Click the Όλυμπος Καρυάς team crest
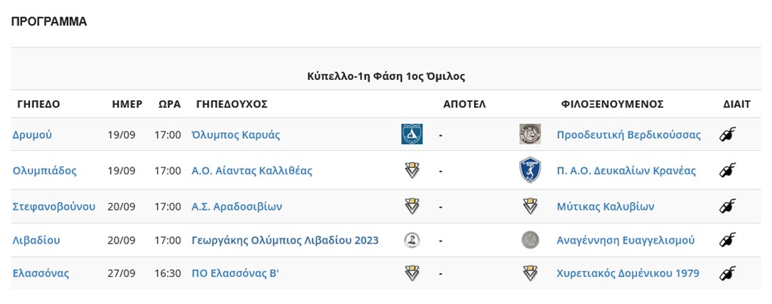 pos(412,134)
